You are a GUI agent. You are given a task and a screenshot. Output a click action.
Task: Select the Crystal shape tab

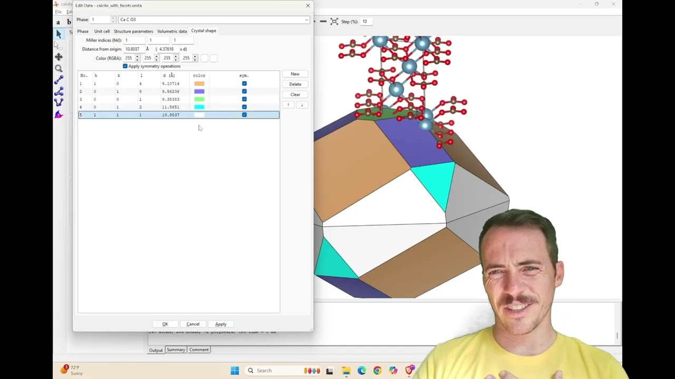point(204,31)
